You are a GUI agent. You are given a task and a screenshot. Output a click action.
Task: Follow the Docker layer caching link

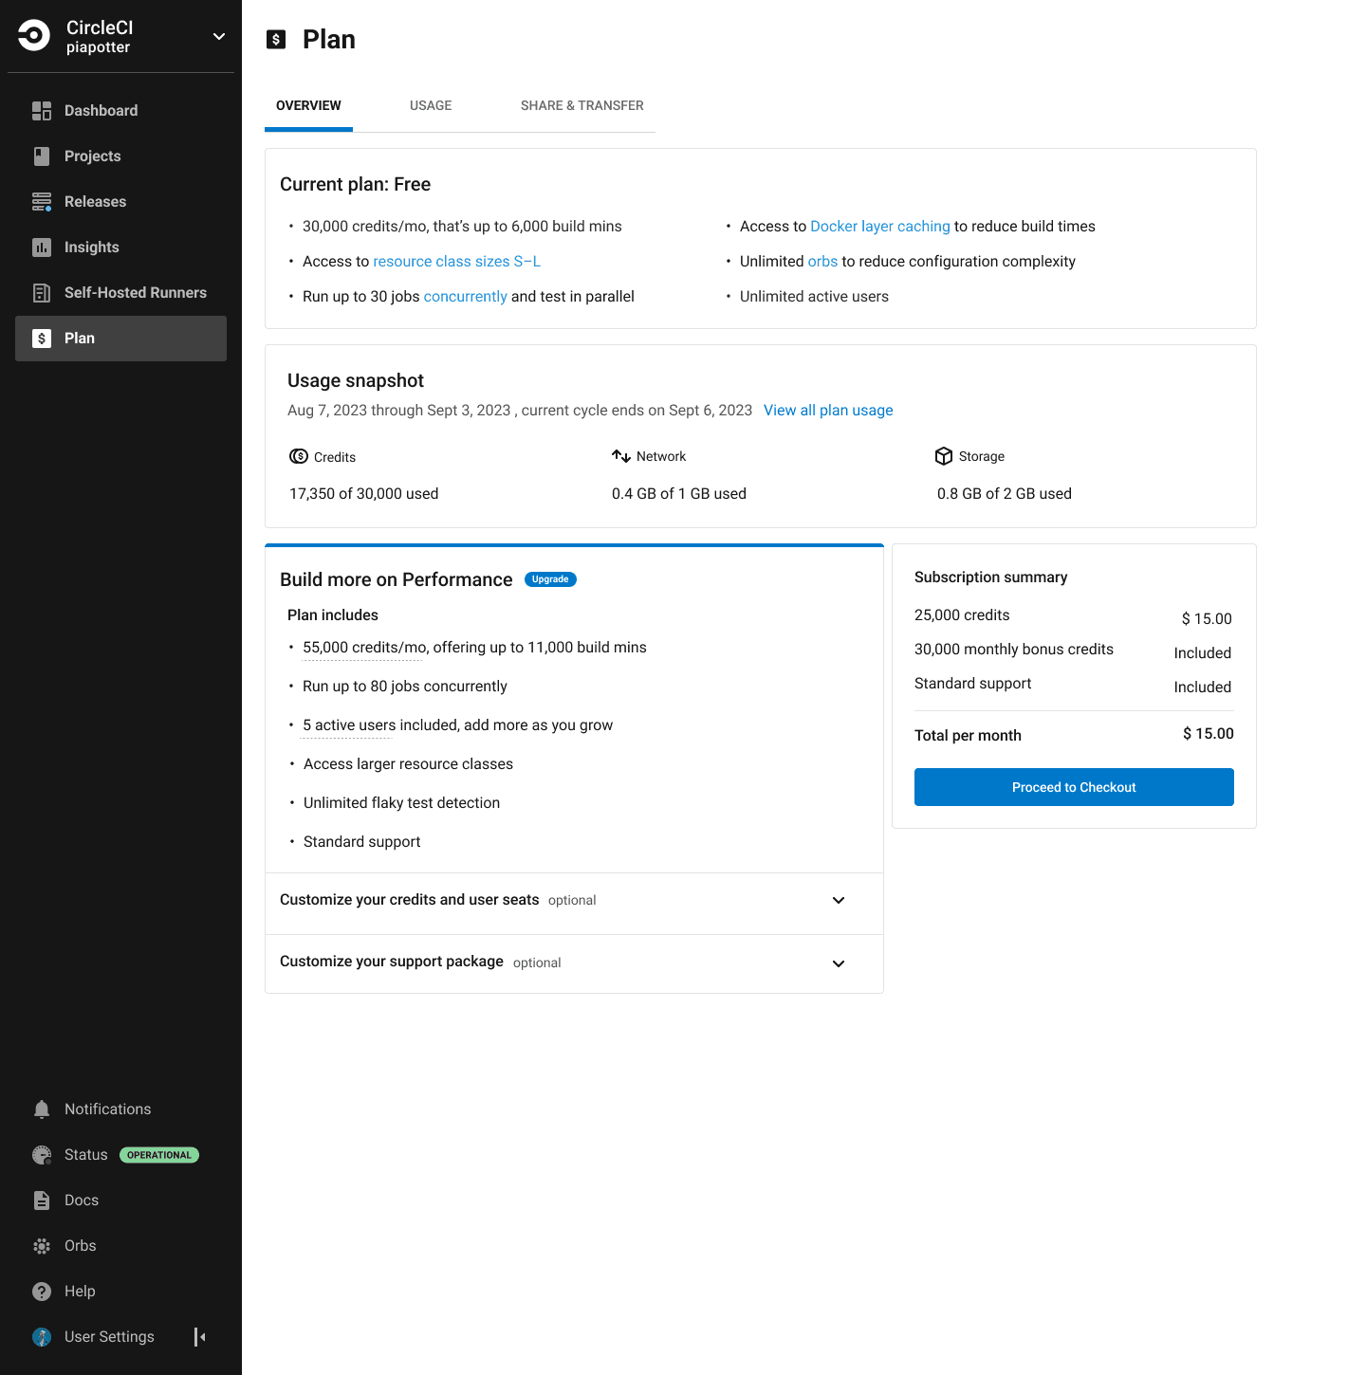click(x=879, y=227)
